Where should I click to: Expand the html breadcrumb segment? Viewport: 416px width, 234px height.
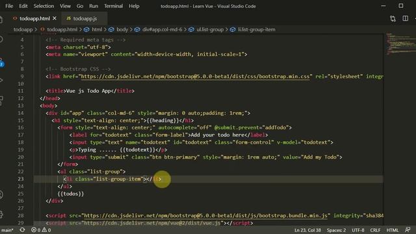(x=97, y=29)
